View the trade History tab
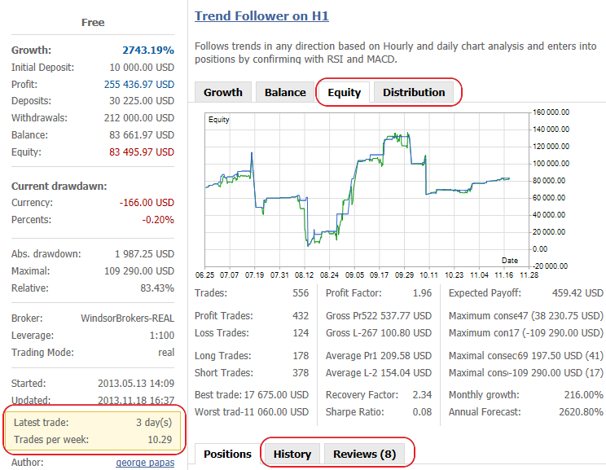 click(292, 454)
